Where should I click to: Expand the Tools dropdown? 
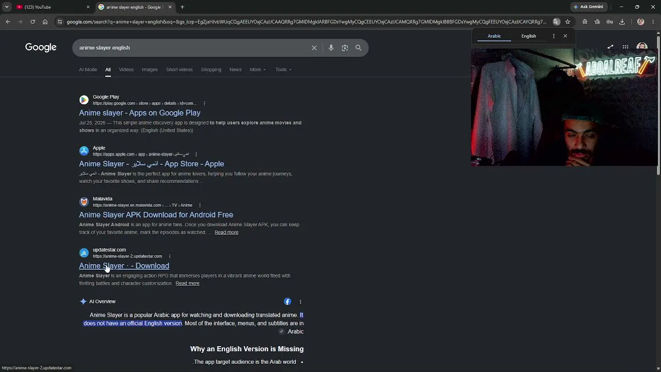point(283,70)
